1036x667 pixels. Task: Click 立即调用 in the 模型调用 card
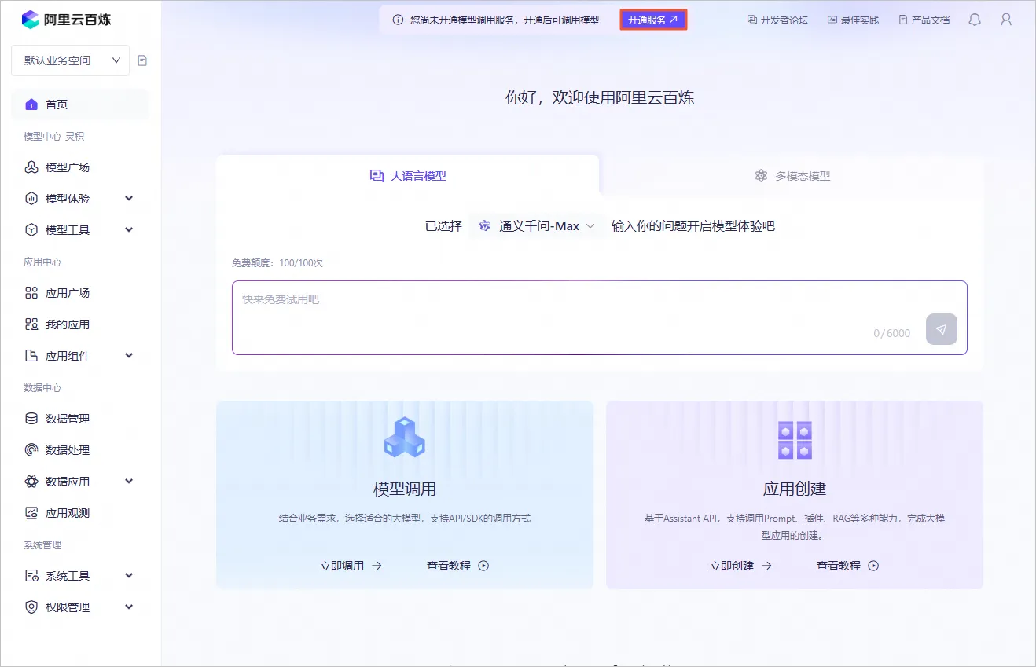tap(351, 565)
